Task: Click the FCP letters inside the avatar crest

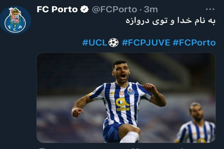Action: 15,27
